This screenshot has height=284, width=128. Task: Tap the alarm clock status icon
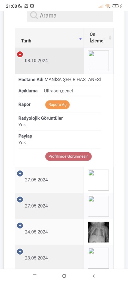coord(32,6)
